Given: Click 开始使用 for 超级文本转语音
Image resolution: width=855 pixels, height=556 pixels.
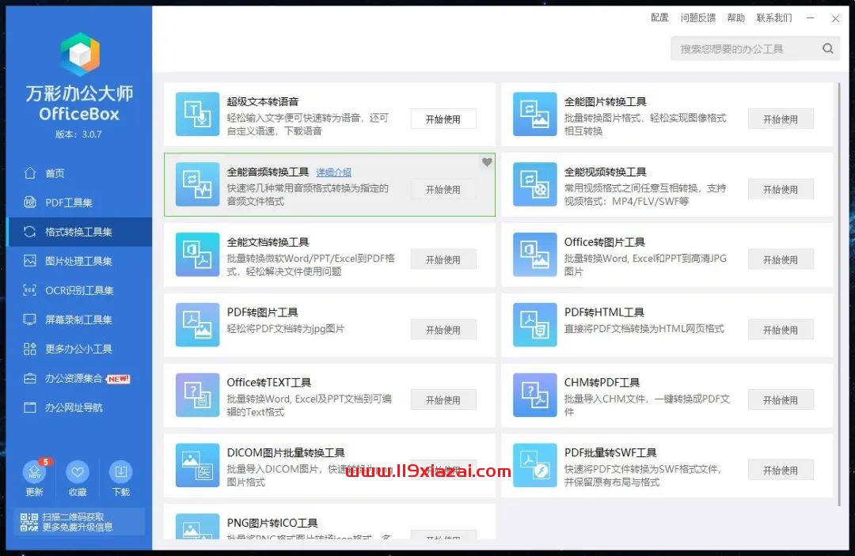Looking at the screenshot, I should (443, 119).
